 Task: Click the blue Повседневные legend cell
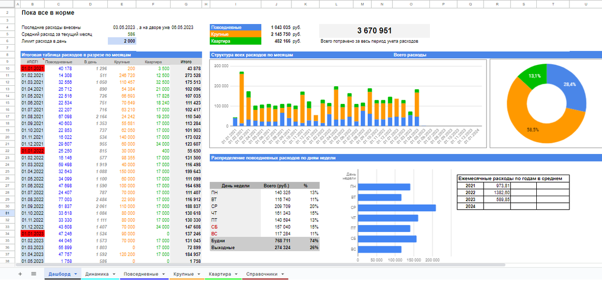(x=235, y=27)
